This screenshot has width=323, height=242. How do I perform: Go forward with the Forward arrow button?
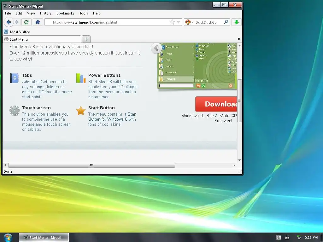pyautogui.click(x=17, y=22)
